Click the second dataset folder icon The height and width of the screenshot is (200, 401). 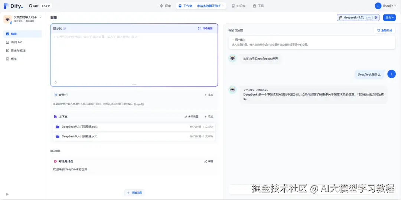[58, 136]
